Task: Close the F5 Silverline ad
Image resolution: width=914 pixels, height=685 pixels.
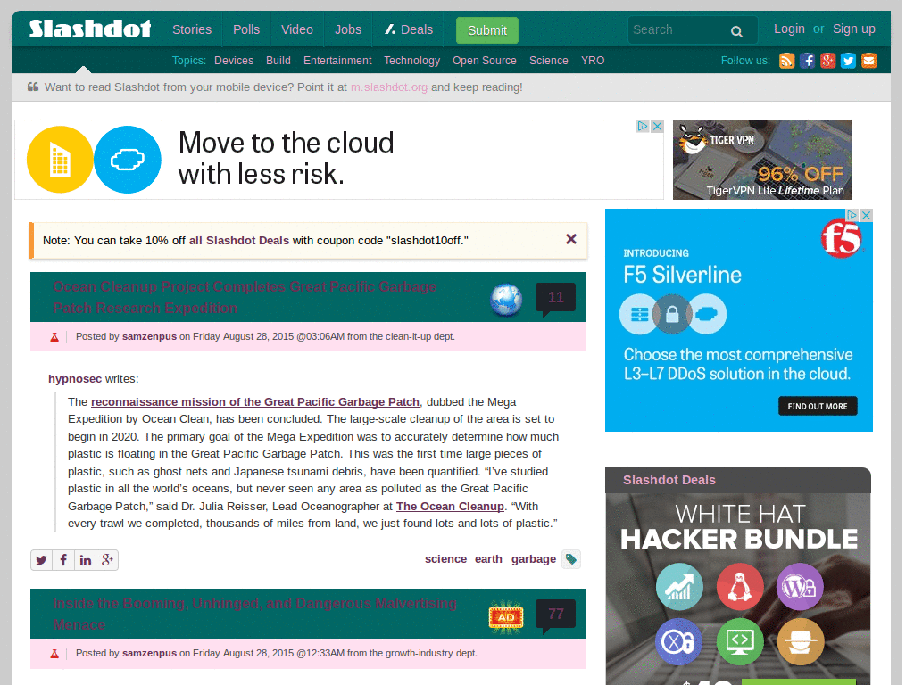Action: click(866, 215)
